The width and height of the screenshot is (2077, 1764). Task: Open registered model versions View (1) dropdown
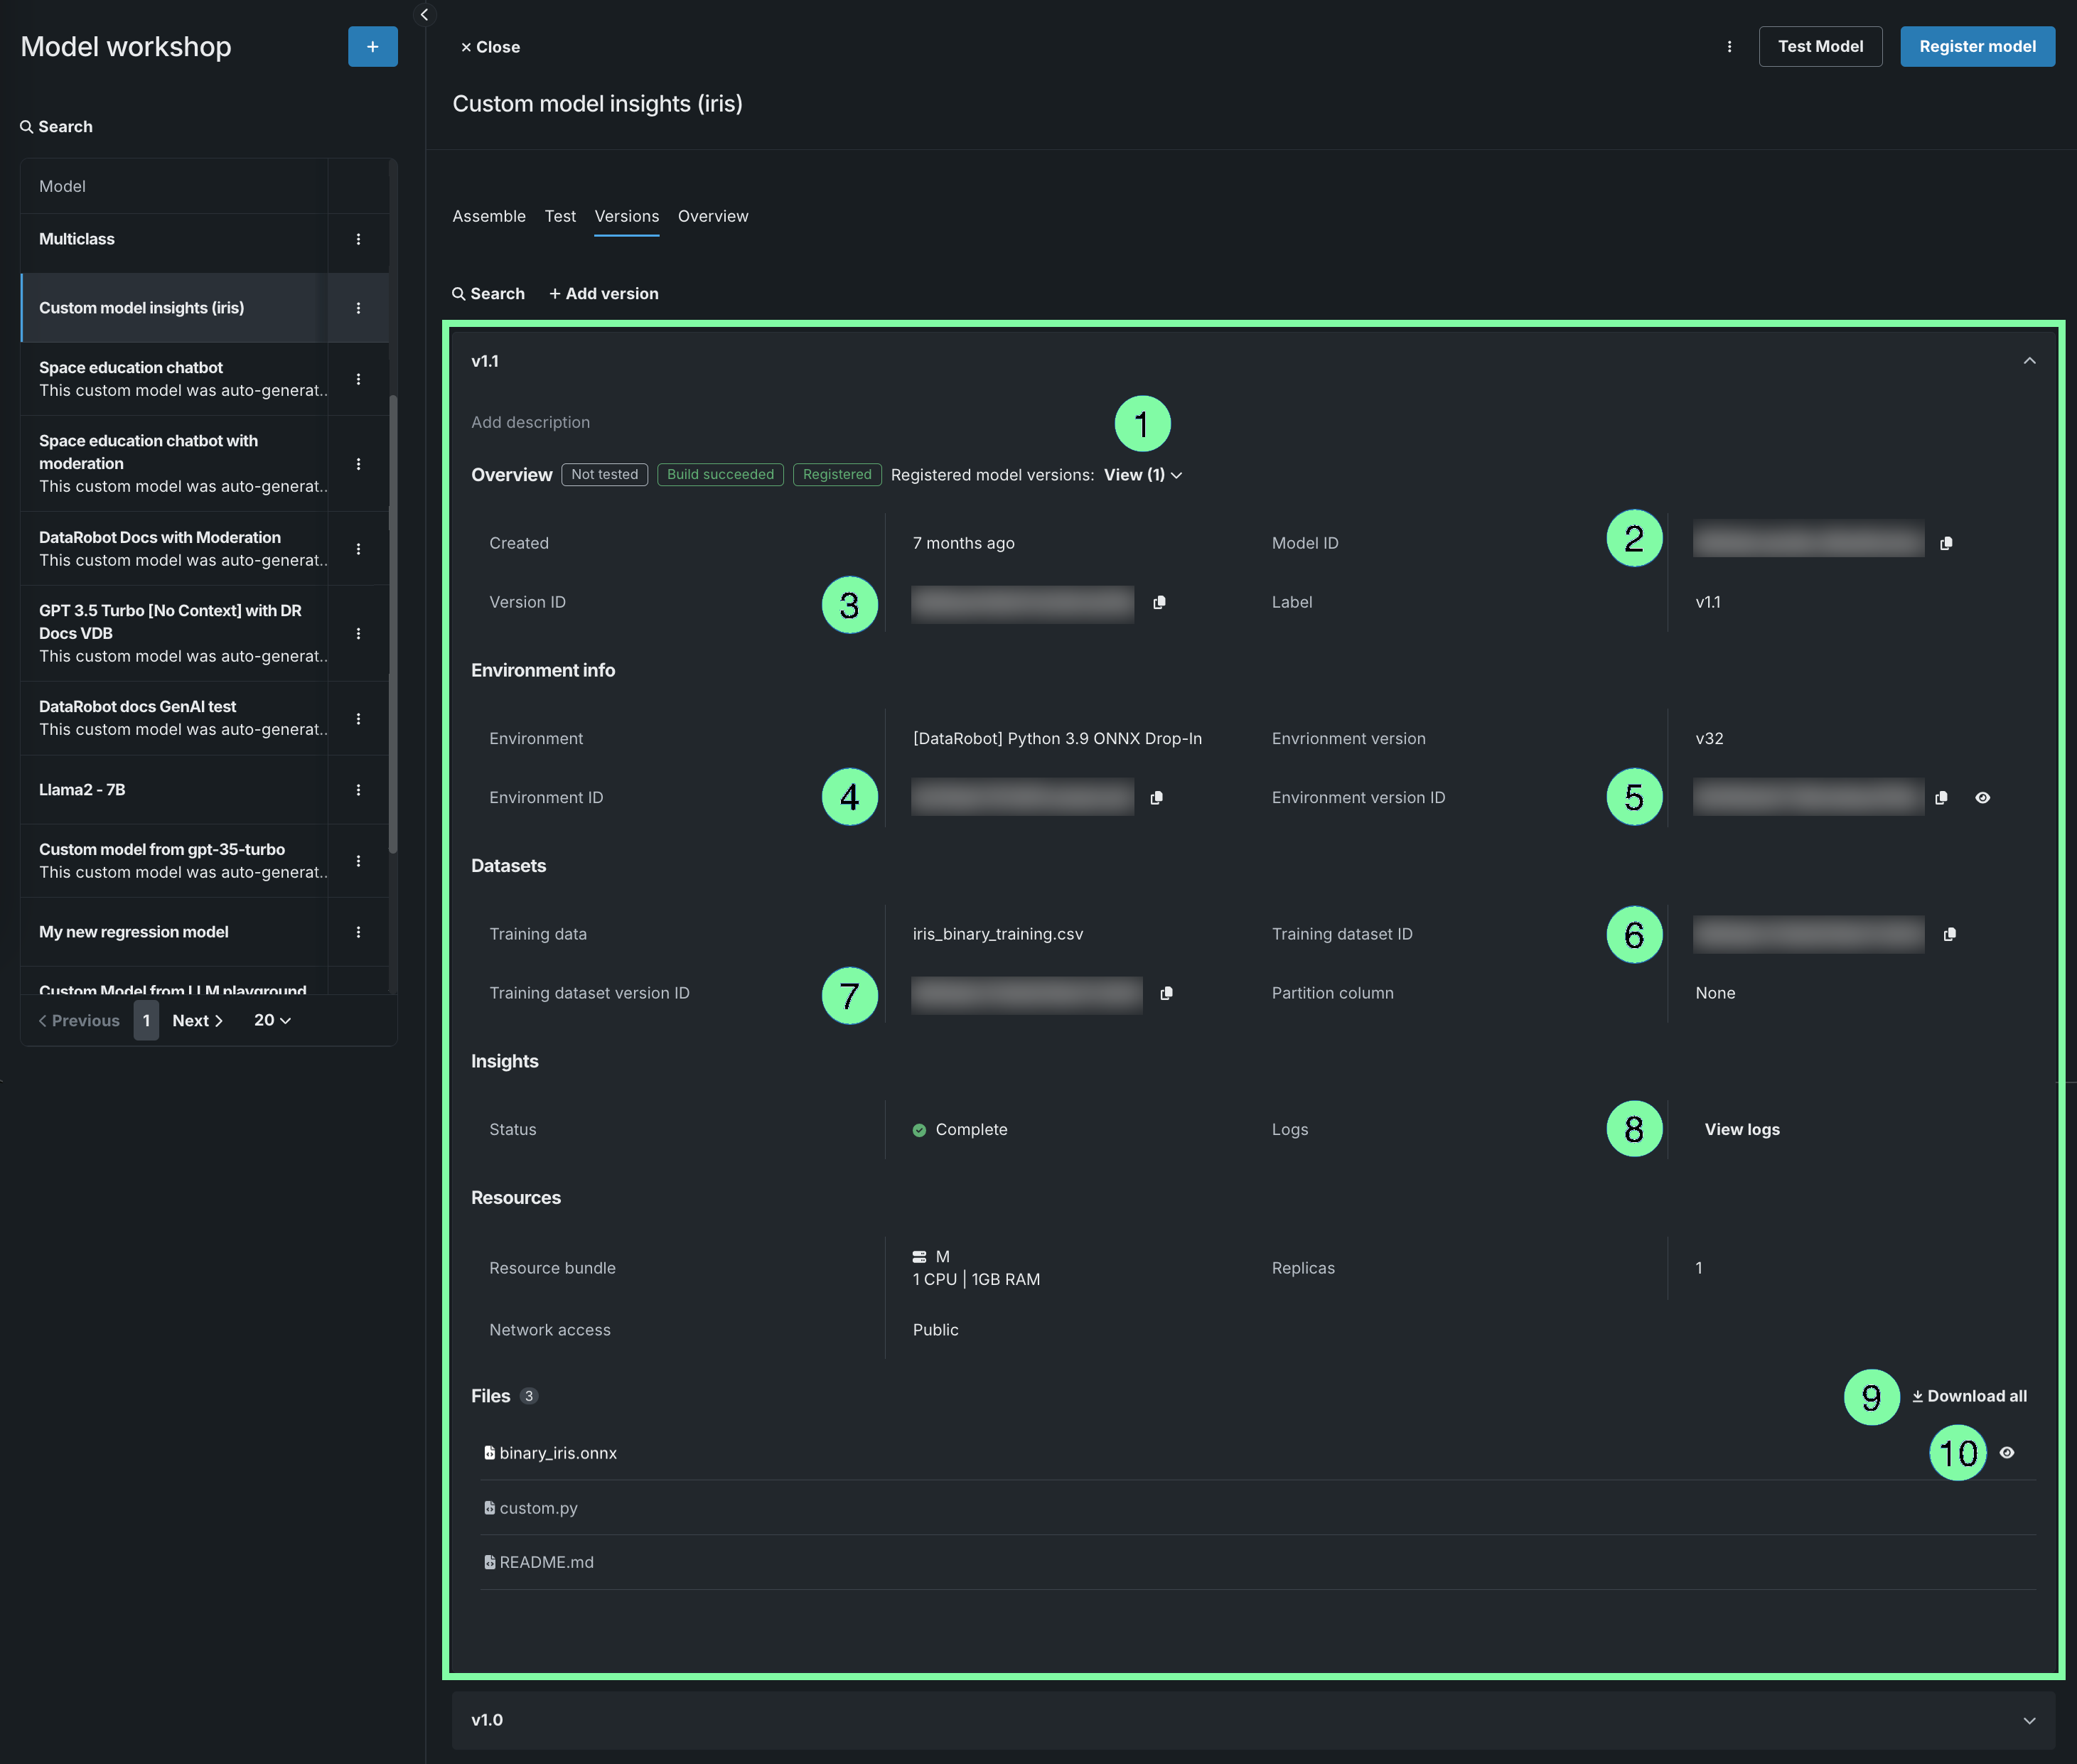1142,475
